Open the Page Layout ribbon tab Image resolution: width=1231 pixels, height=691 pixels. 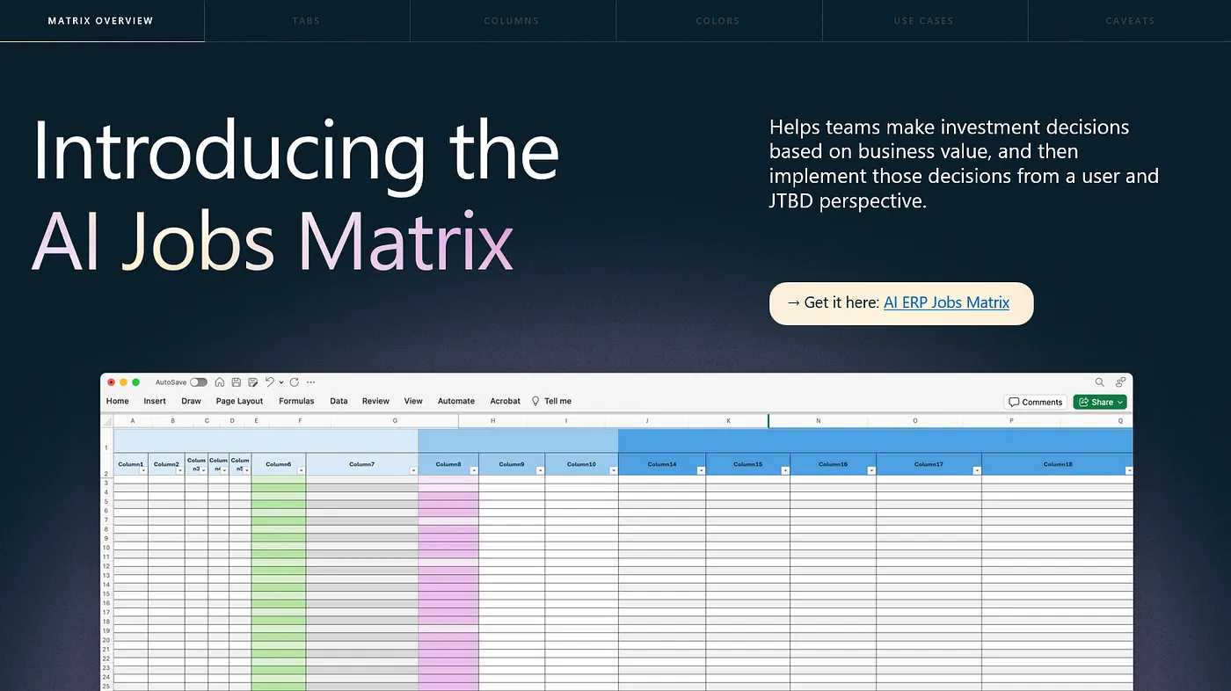pos(239,401)
